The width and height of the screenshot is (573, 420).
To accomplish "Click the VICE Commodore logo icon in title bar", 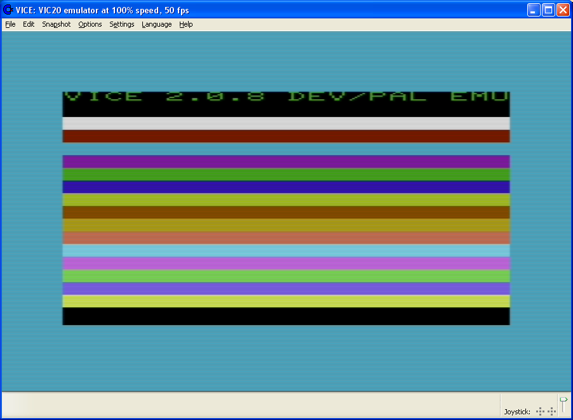I will click(x=8, y=10).
